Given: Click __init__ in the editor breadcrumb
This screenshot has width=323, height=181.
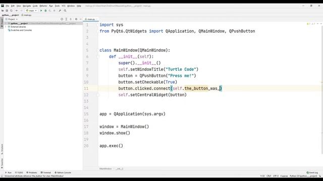Looking at the screenshot, I should (119, 169).
